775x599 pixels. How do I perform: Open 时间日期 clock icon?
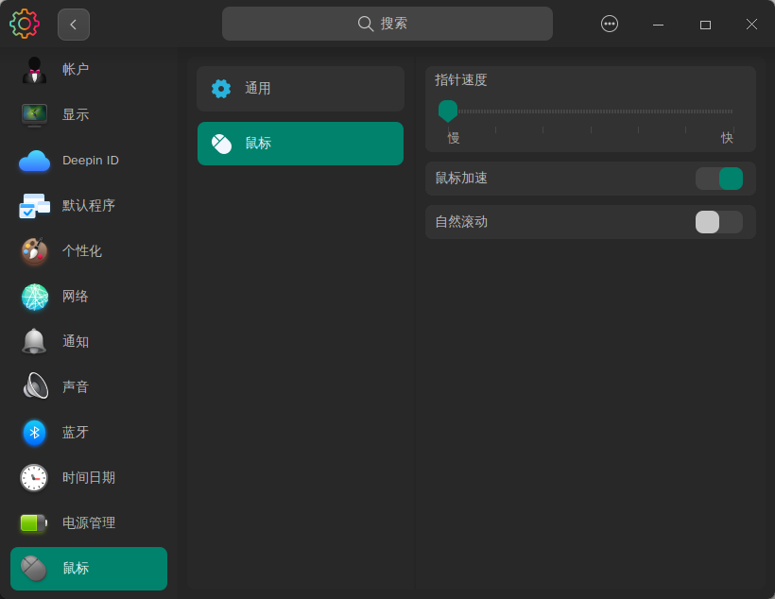pyautogui.click(x=34, y=478)
